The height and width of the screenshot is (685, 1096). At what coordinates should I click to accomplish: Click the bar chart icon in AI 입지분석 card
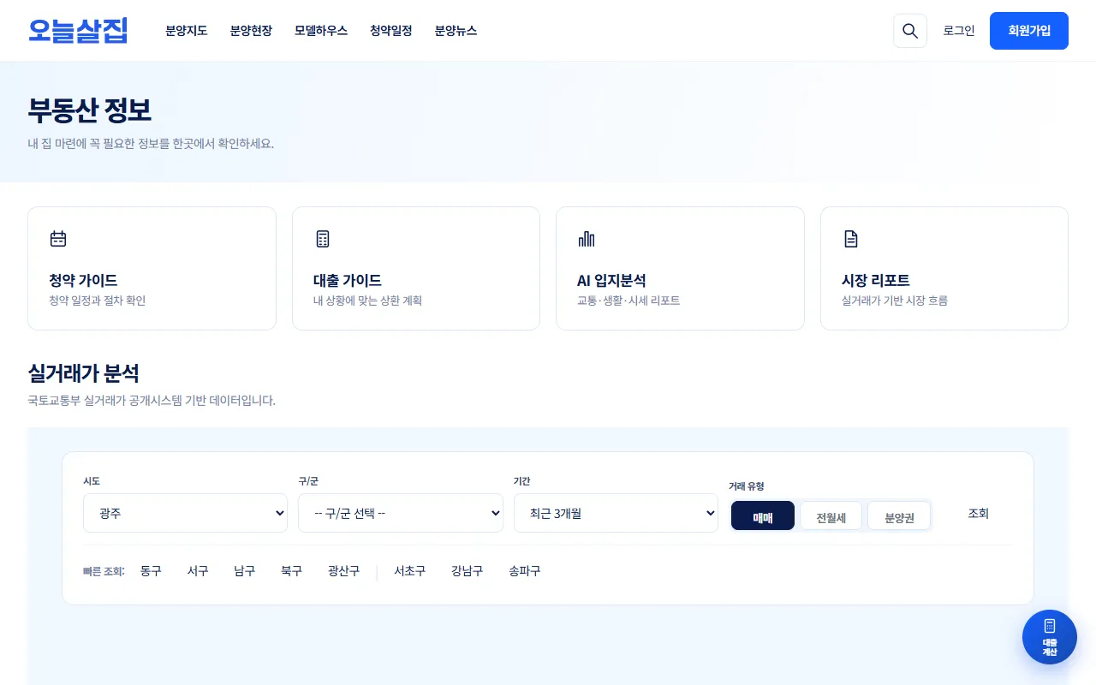(x=587, y=239)
